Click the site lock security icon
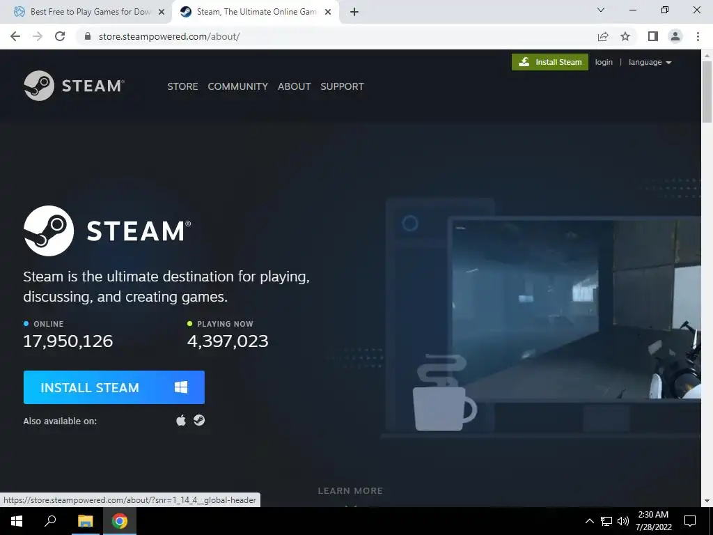The height and width of the screenshot is (535, 713). pyautogui.click(x=88, y=36)
